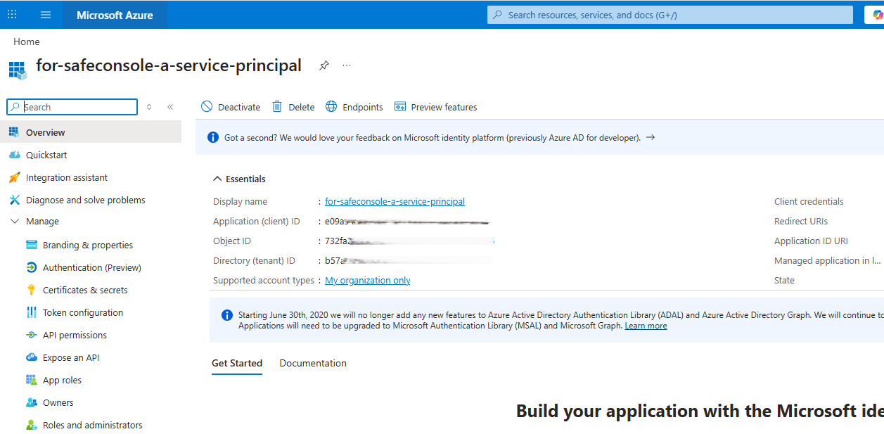Screen dimensions: 884x434
Task: Focus the global search resources box
Action: click(x=670, y=15)
